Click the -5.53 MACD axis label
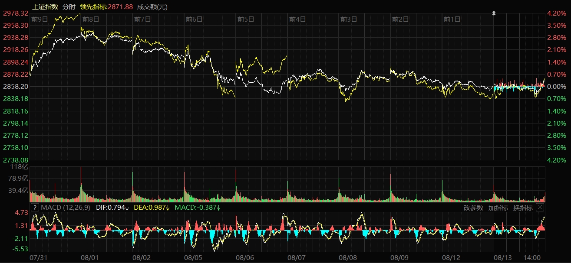571x263 pixels. point(20,249)
